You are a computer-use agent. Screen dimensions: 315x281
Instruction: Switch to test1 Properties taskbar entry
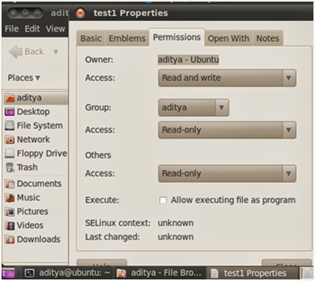[252, 273]
